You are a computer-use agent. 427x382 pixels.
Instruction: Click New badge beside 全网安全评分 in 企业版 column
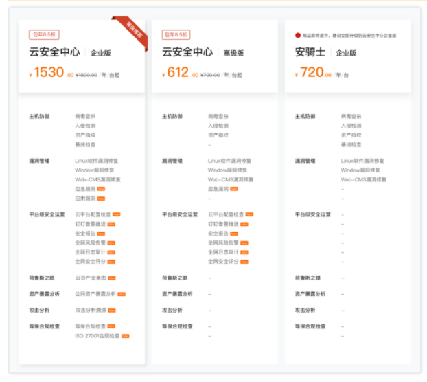[111, 262]
